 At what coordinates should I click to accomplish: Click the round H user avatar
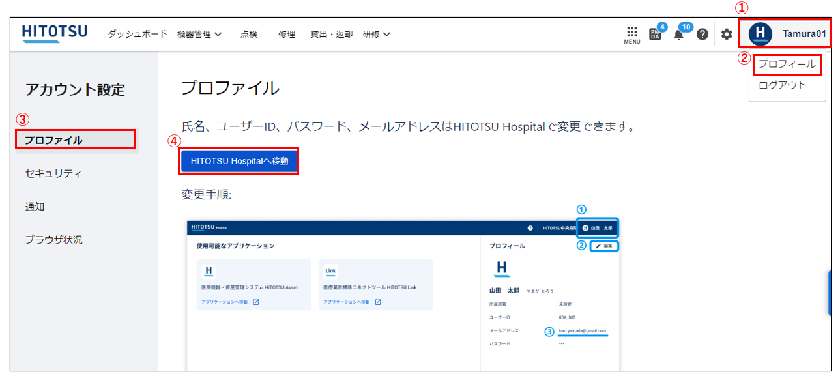(x=760, y=34)
